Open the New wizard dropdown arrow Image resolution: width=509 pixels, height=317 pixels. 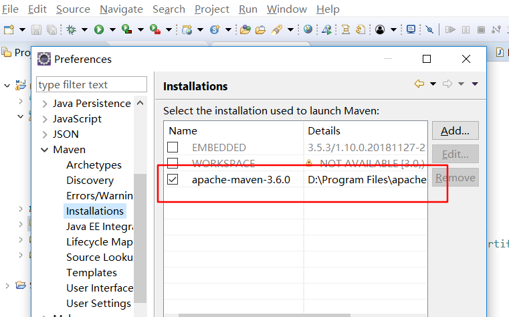(x=22, y=30)
